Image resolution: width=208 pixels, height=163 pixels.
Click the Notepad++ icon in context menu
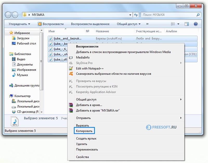[x=71, y=68]
